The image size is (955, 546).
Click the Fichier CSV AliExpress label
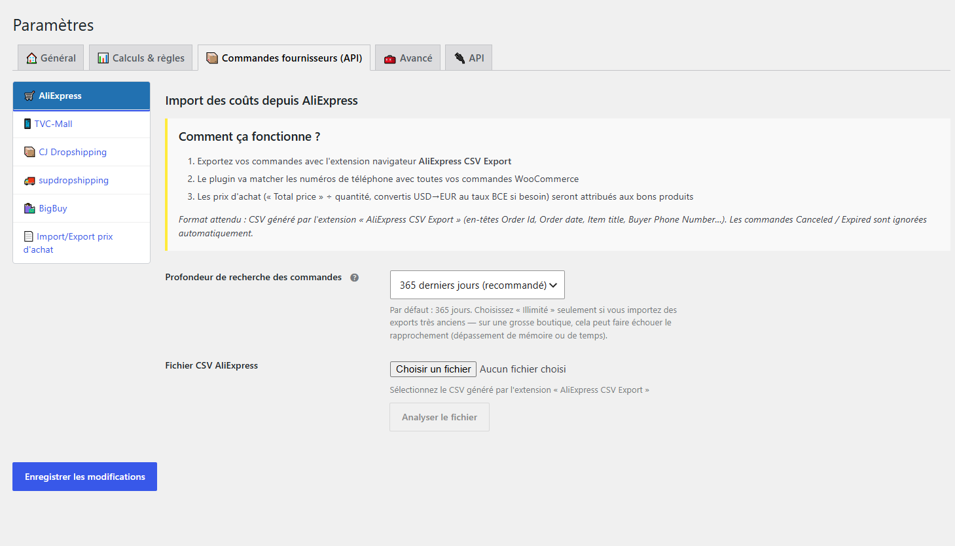[x=211, y=366]
